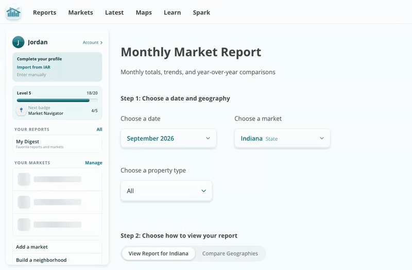
Task: Click Jordan's avatar circle
Action: tap(18, 42)
